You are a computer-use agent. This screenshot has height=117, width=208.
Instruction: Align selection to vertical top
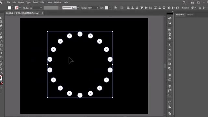142,8
